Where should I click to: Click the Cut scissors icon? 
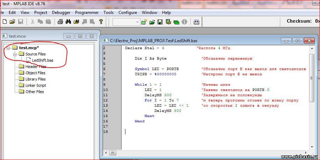pos(32,22)
